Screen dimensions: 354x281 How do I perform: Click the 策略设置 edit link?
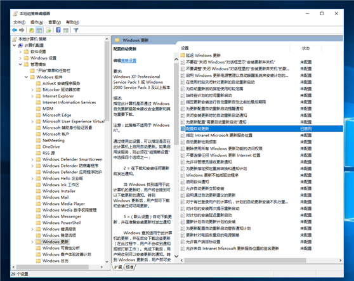[129, 60]
